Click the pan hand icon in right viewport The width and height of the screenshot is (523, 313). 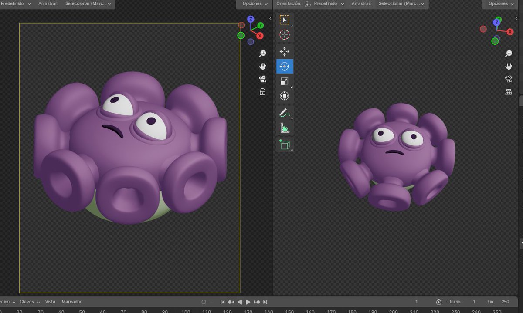pos(509,66)
